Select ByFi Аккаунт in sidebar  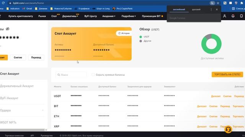[x=9, y=98]
